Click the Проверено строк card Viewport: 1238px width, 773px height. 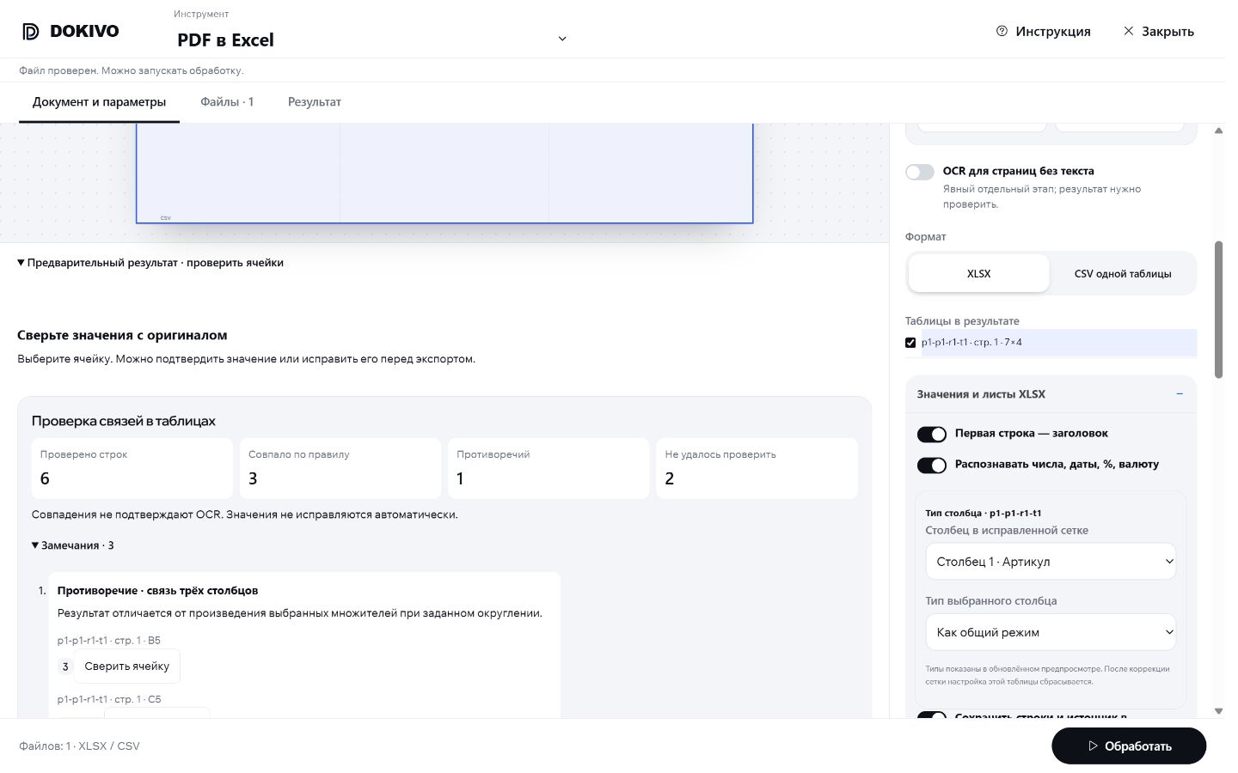(x=132, y=468)
